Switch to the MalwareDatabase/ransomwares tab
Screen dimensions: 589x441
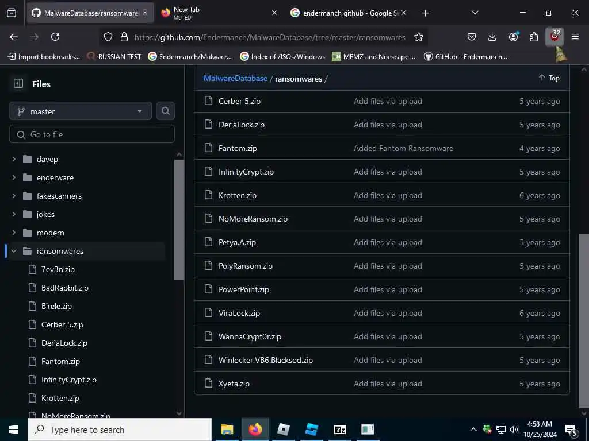tap(90, 13)
